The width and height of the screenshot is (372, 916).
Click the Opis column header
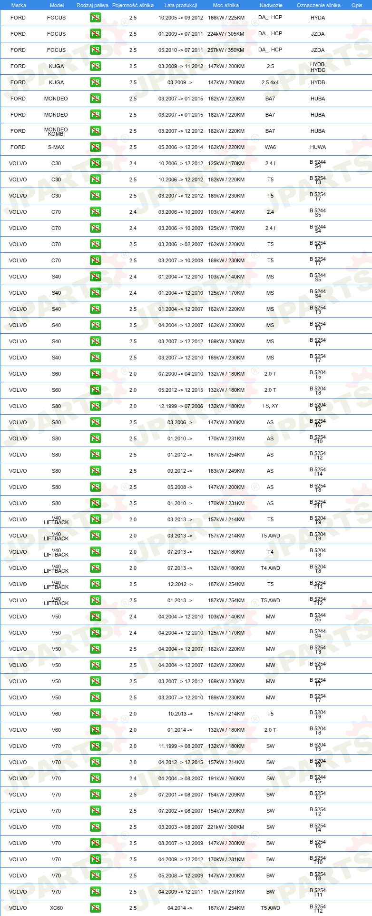357,5
